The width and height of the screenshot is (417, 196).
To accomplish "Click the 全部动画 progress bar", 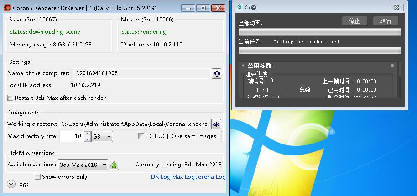I will click(320, 32).
